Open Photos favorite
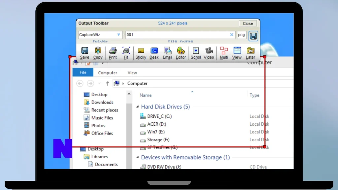 94,126
